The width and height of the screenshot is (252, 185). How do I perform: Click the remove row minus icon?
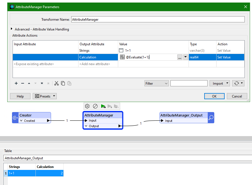[23, 83]
